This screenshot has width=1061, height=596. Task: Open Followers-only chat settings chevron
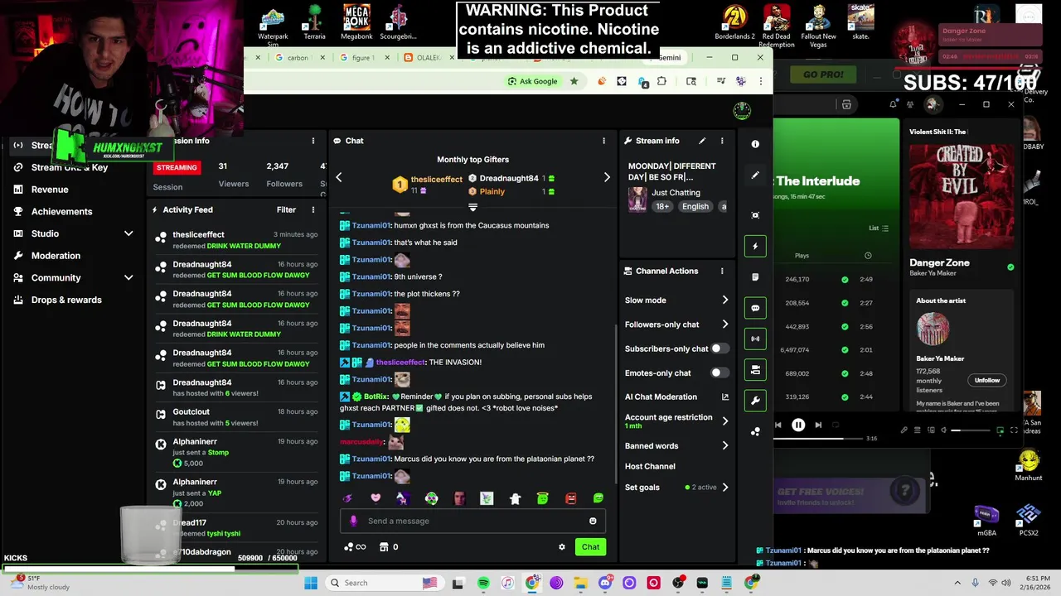pos(725,324)
